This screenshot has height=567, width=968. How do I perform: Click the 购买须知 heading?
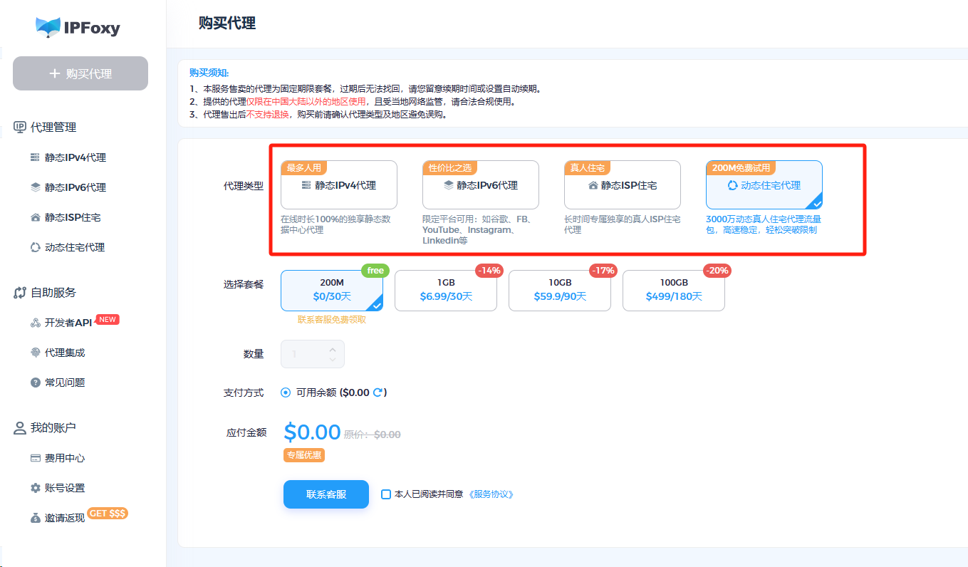(x=209, y=73)
